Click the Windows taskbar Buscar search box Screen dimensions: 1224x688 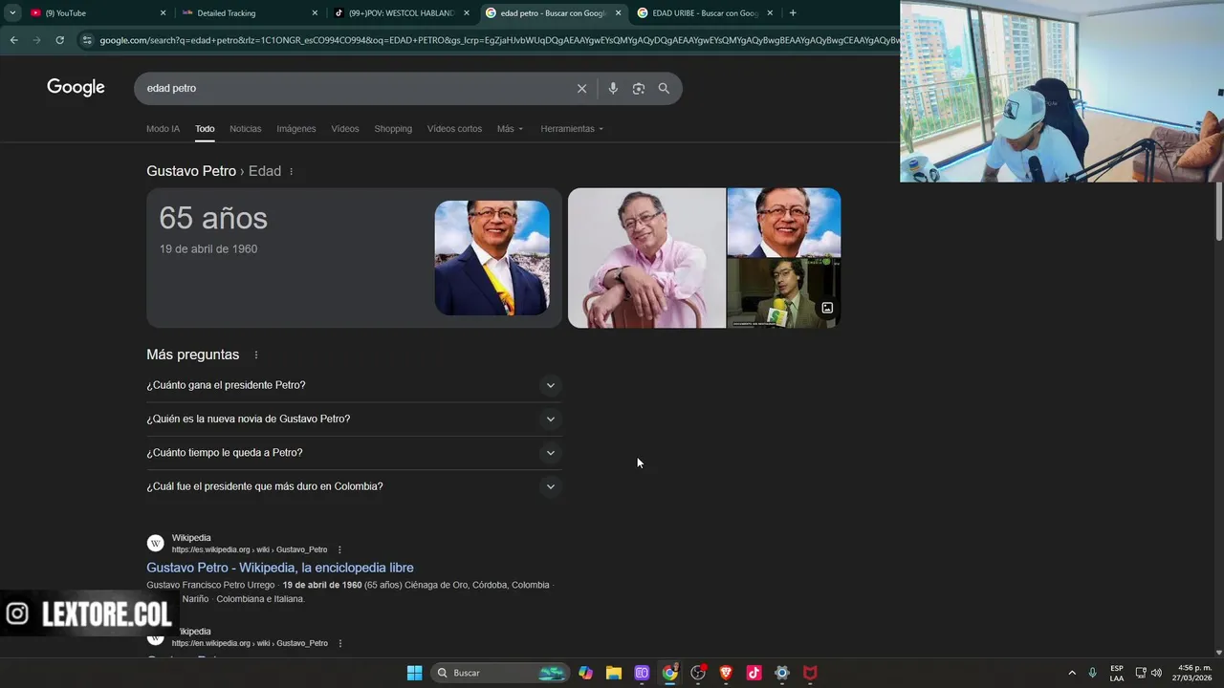click(500, 673)
